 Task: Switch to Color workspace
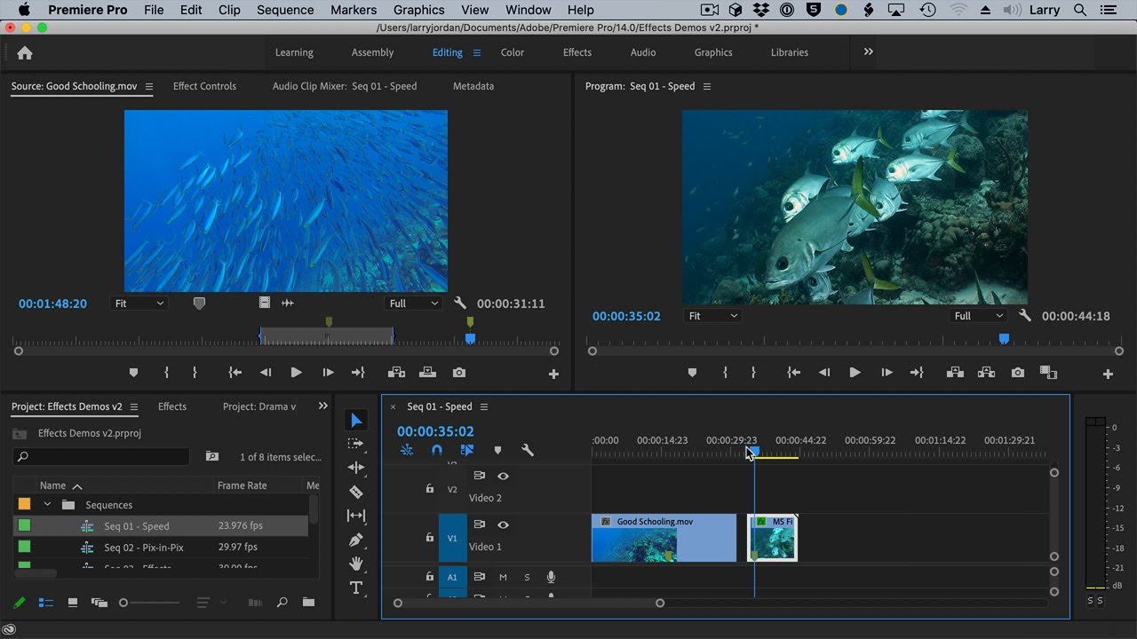click(513, 52)
